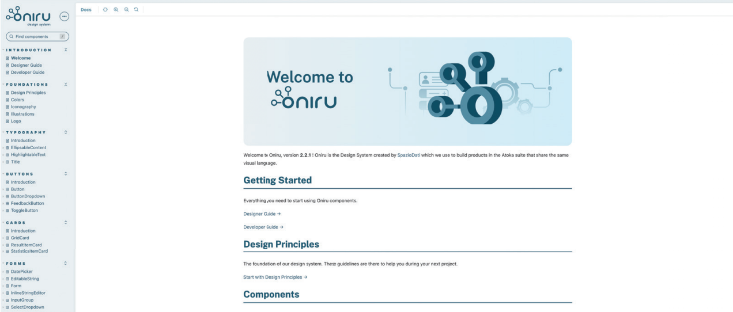Click the Oniru design system logo
The height and width of the screenshot is (312, 733).
(x=28, y=16)
